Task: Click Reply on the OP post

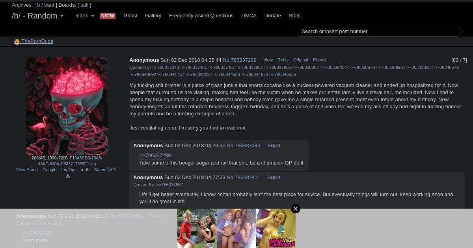Action: 283,60
